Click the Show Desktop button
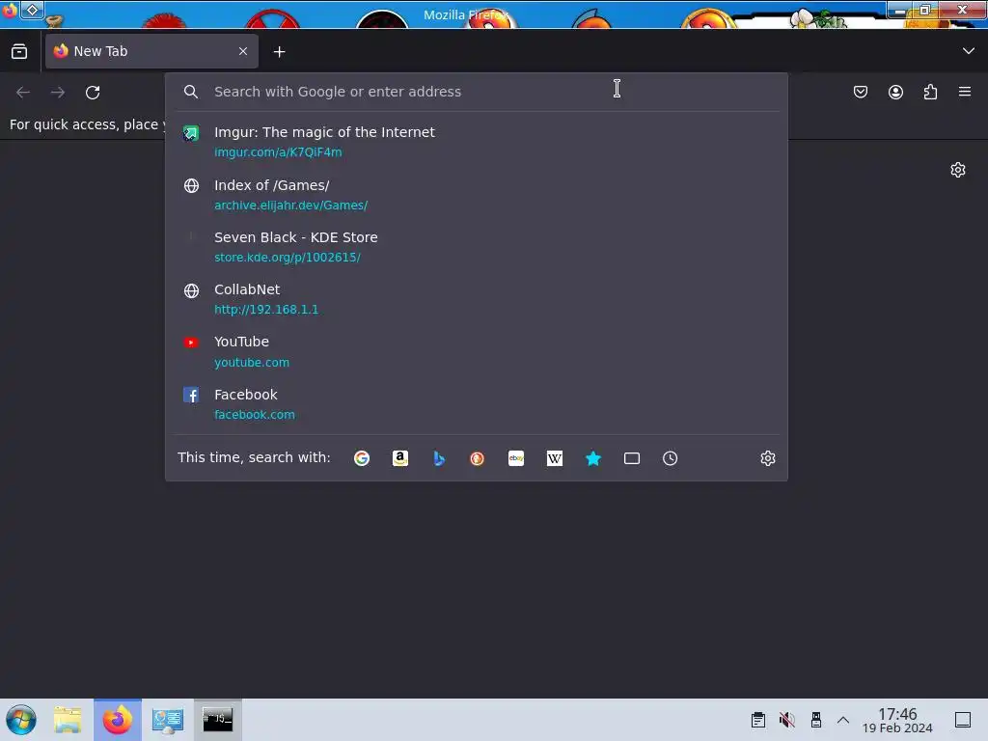This screenshot has height=741, width=988. [963, 720]
